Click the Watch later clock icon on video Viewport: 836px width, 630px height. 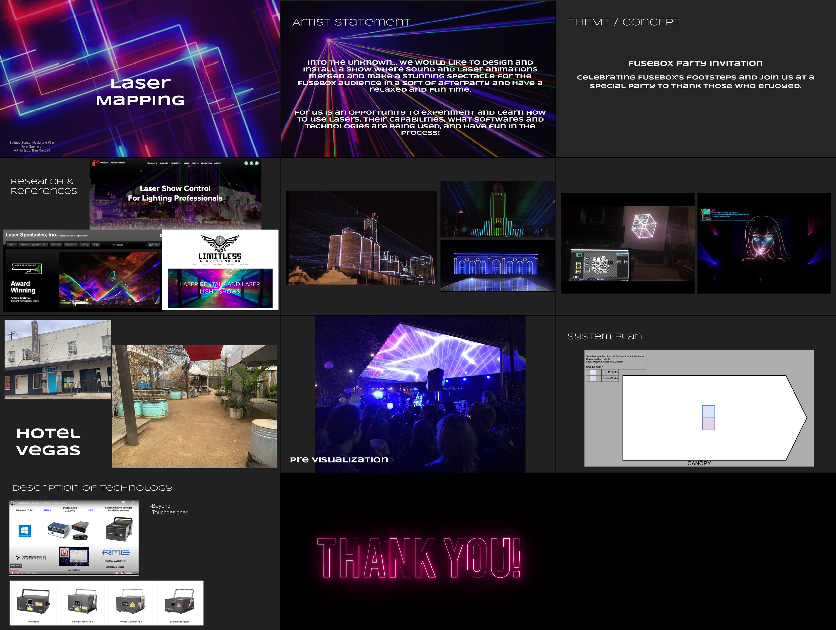click(x=124, y=502)
